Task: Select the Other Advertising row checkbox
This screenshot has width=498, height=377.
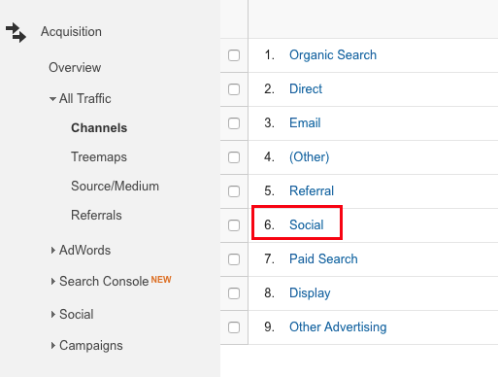Action: click(x=234, y=327)
